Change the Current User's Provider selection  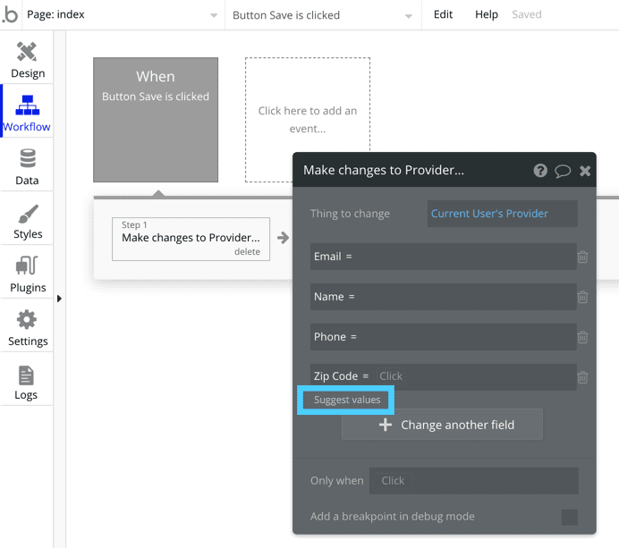pos(502,214)
